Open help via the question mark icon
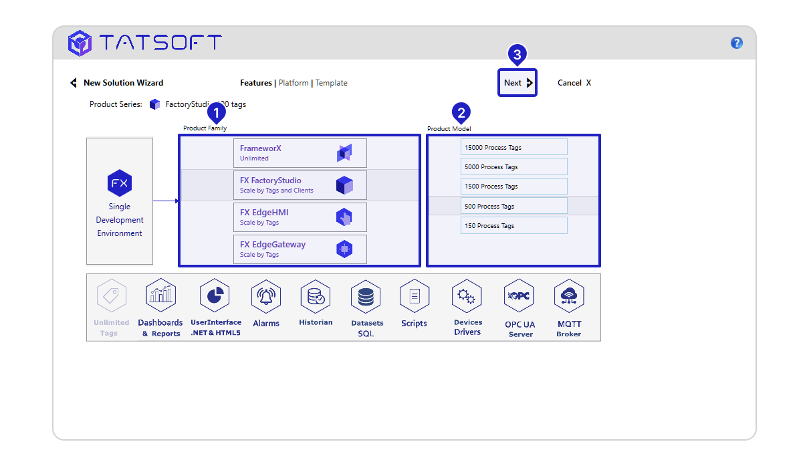 coord(736,43)
